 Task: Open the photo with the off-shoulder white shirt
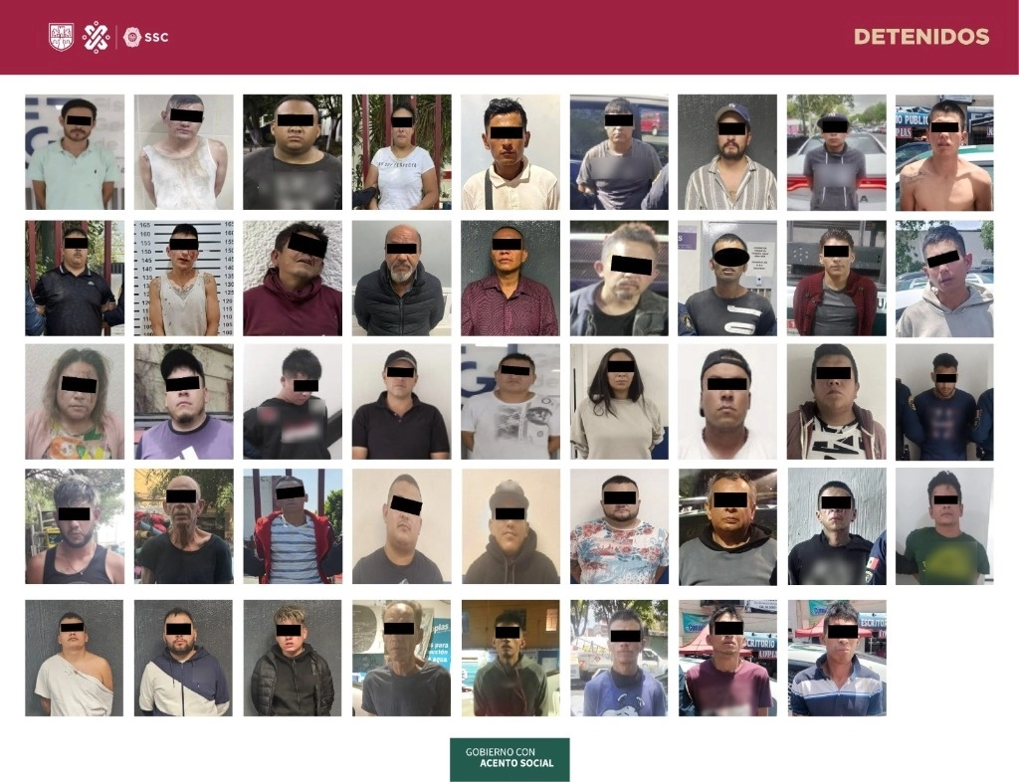[x=75, y=658]
